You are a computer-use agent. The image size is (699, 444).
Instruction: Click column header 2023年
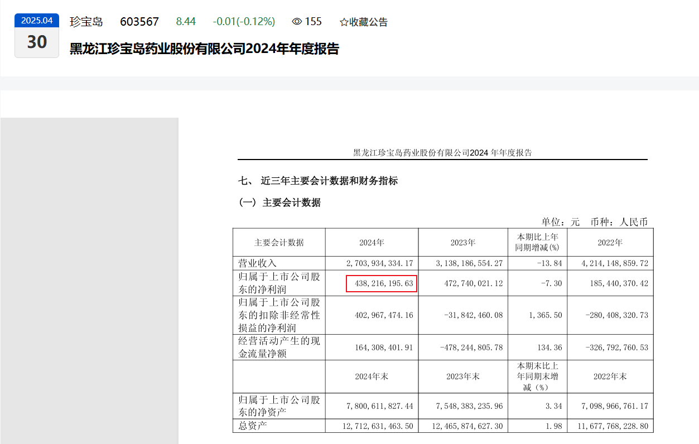coord(462,243)
